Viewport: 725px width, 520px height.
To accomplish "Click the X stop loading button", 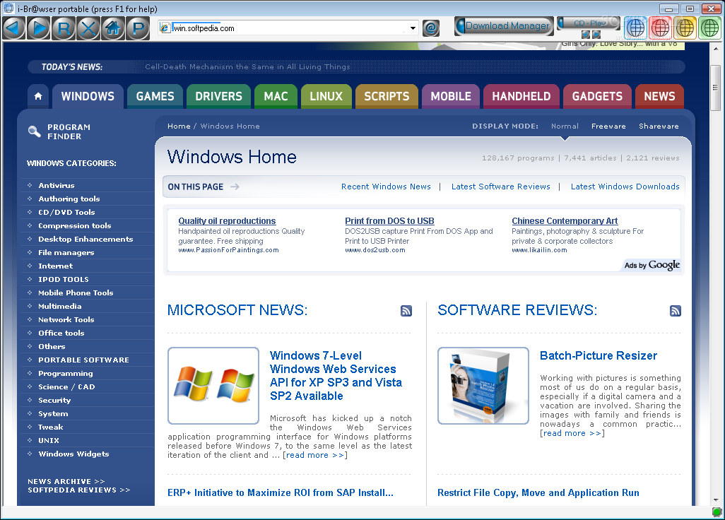I will [x=88, y=29].
